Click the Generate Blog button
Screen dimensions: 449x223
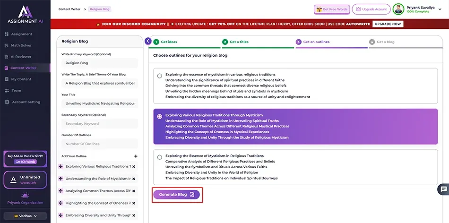(176, 194)
